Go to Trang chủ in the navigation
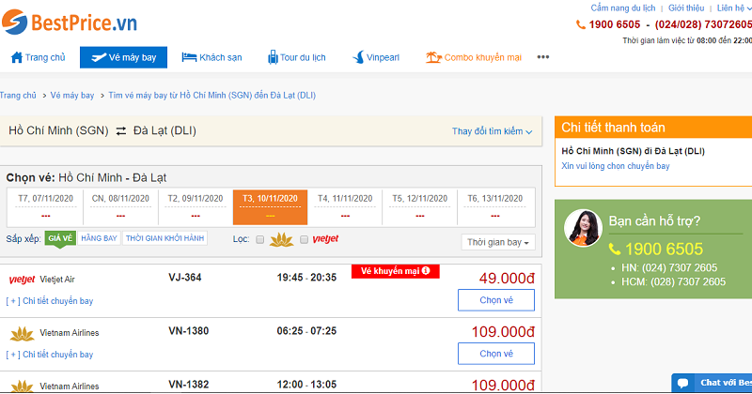This screenshot has width=752, height=394. click(x=38, y=57)
